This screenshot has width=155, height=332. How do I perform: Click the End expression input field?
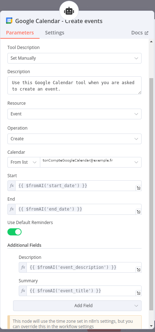click(x=78, y=209)
